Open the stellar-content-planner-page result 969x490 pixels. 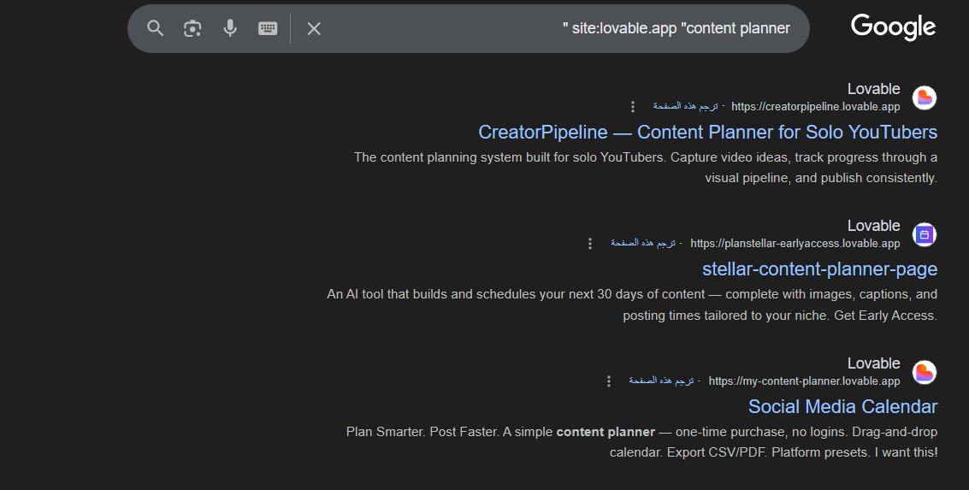pos(819,269)
